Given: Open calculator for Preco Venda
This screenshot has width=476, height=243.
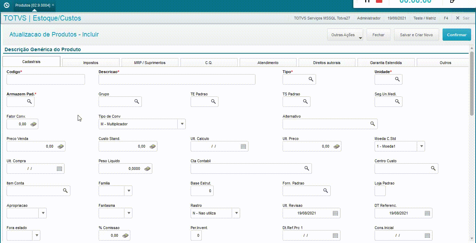Looking at the screenshot, I should [x=61, y=146].
